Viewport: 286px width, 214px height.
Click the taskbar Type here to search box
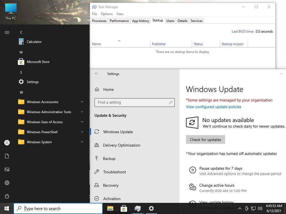point(58,208)
